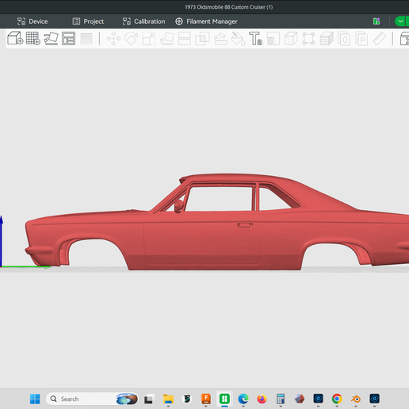Select the Lay on face tool
Screen dimensions: 409x409
point(166,39)
